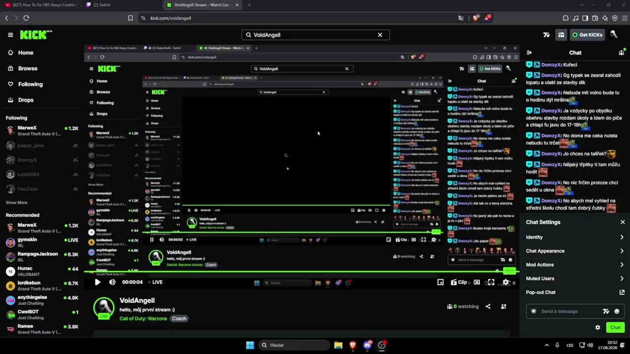Open the chat settings gear icon
The height and width of the screenshot is (354, 630).
point(598,327)
